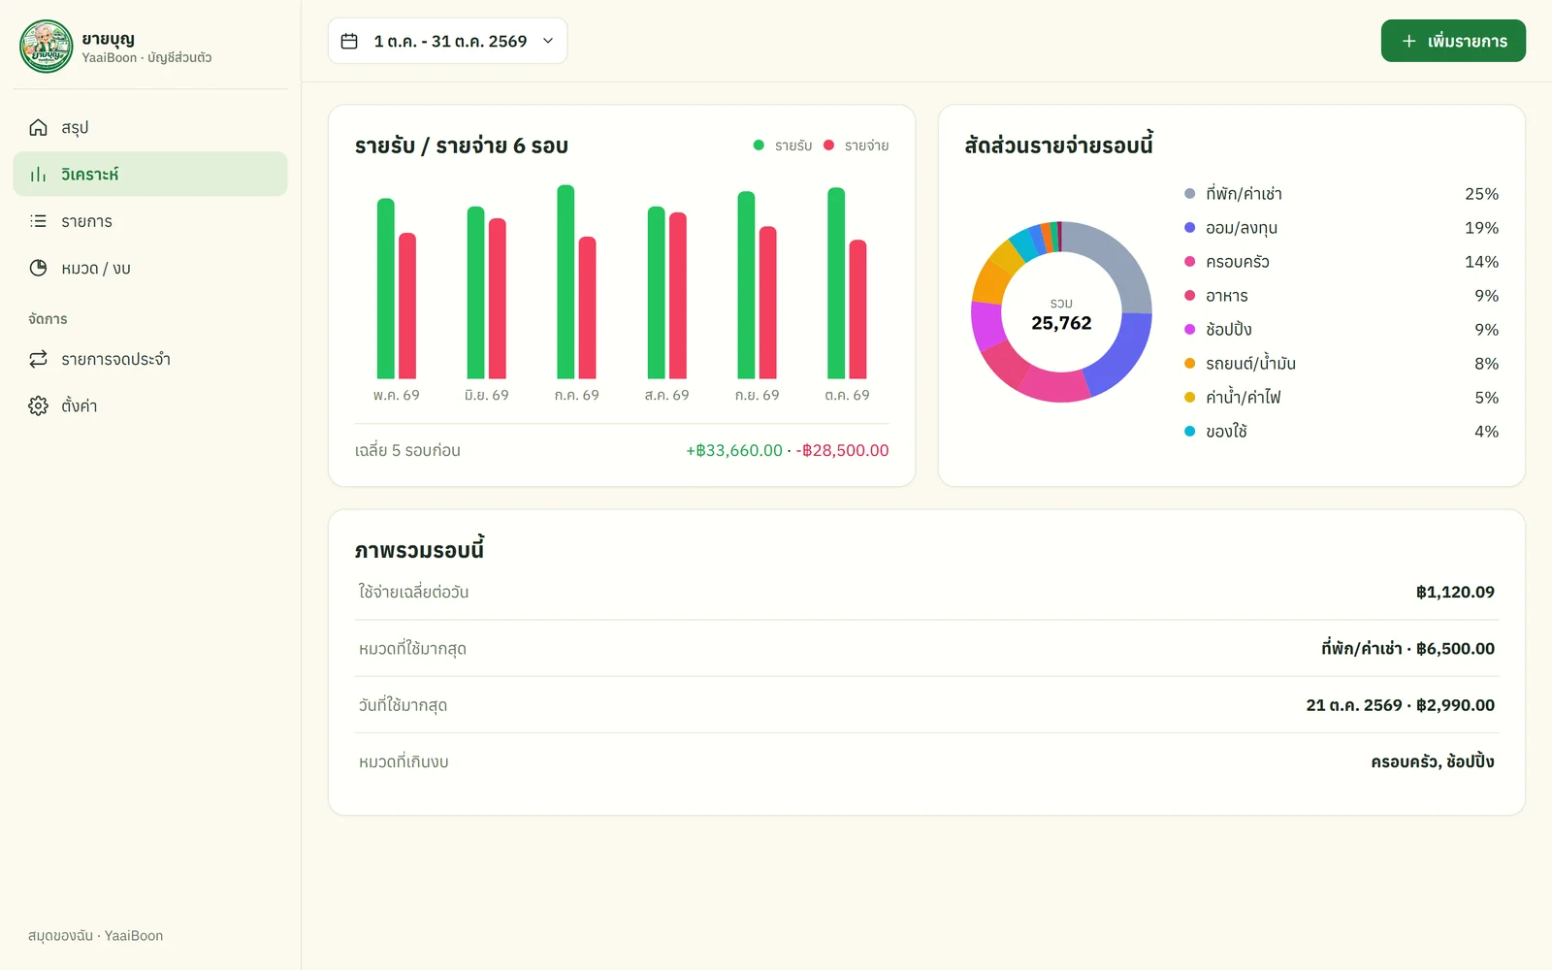1552x970 pixels.
Task: Click the average expense -฿28,500.00
Action: pyautogui.click(x=842, y=450)
